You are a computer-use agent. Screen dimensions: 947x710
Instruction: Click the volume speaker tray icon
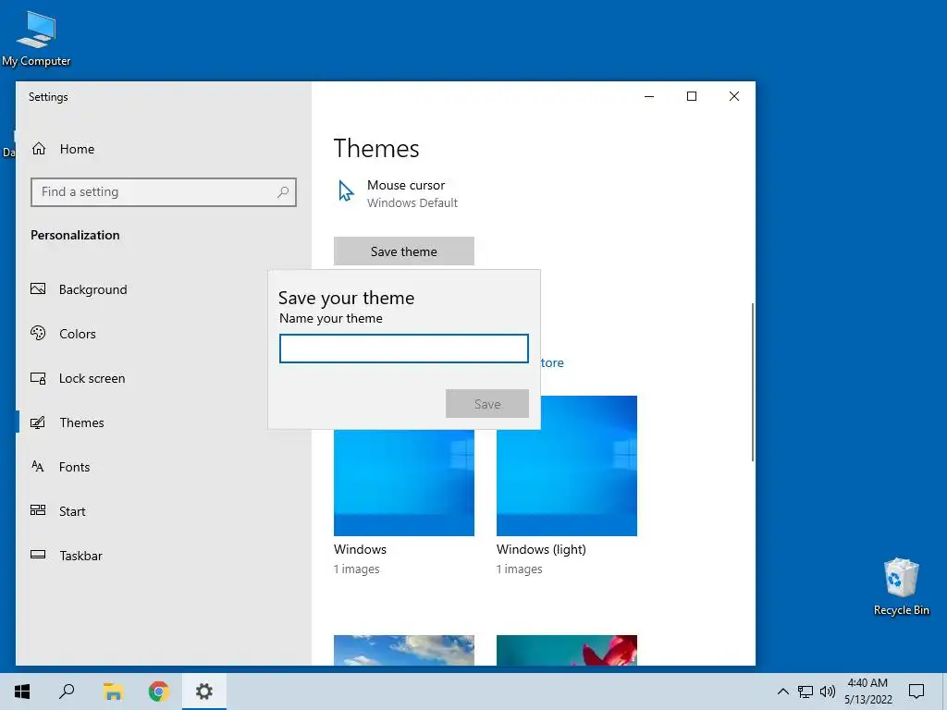(x=828, y=692)
